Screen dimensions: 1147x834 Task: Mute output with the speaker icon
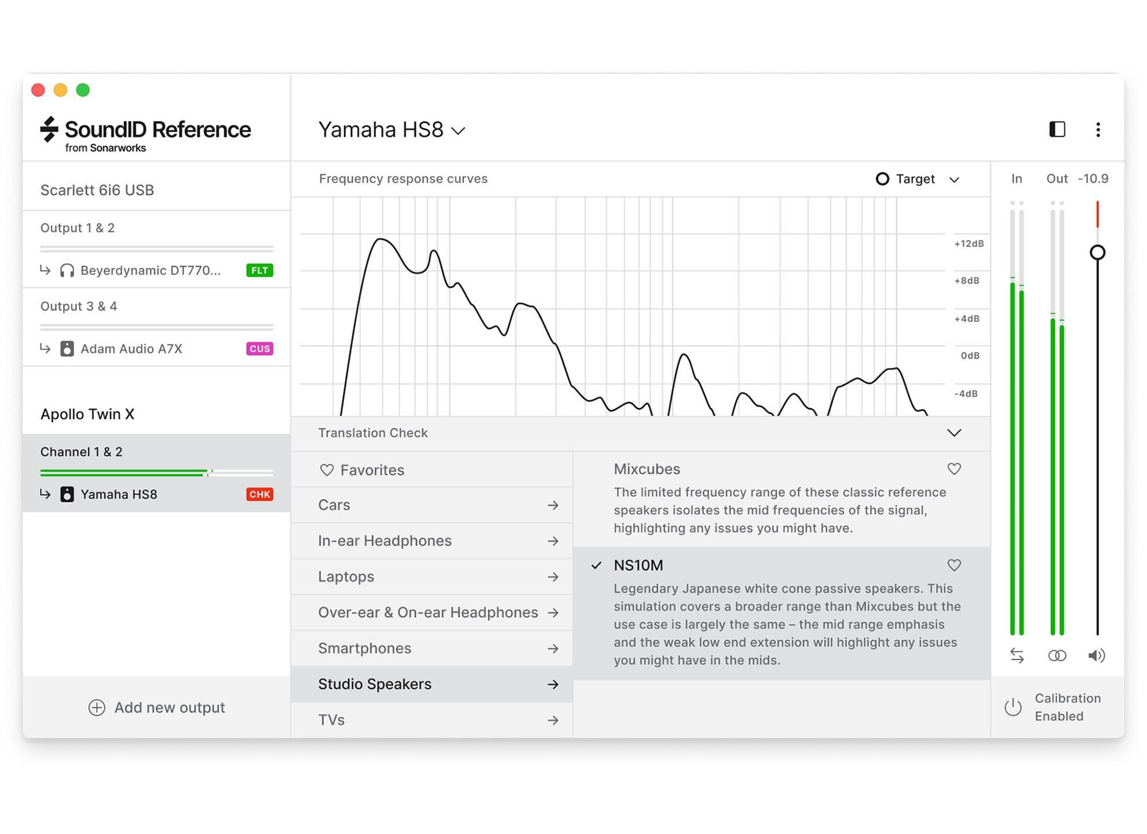point(1096,655)
